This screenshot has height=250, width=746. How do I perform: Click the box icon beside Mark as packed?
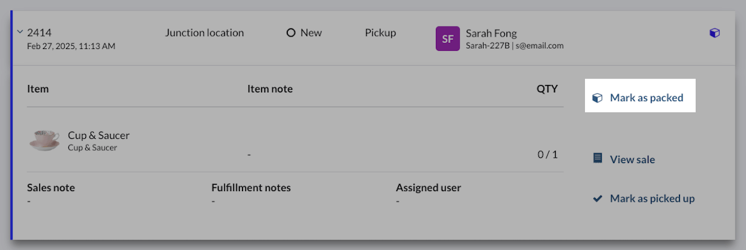pos(597,98)
